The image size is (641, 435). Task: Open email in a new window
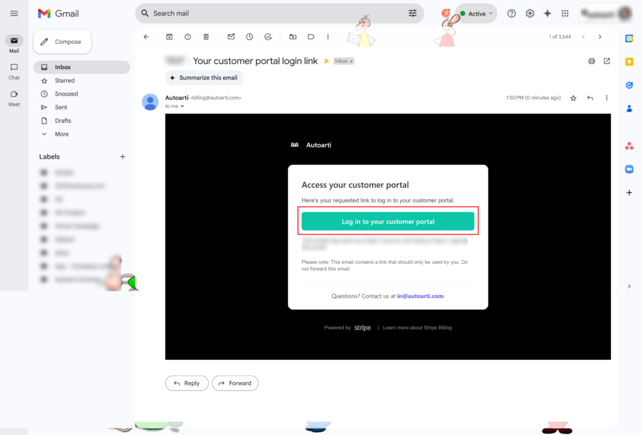[607, 61]
